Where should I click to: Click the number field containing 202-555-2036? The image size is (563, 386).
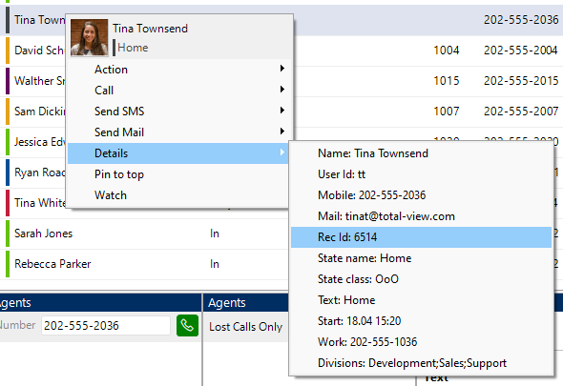click(x=106, y=326)
